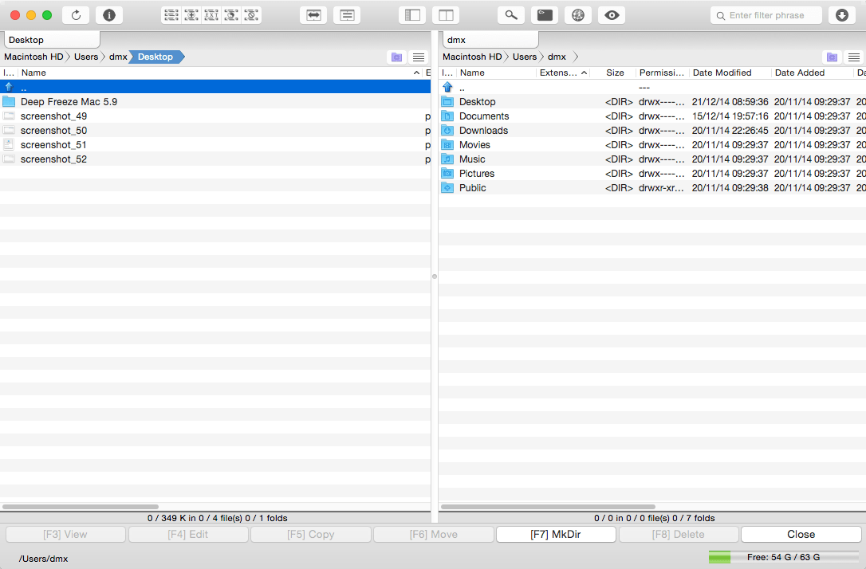Select Deep Freeze Mac 5.9 folder

[215, 101]
